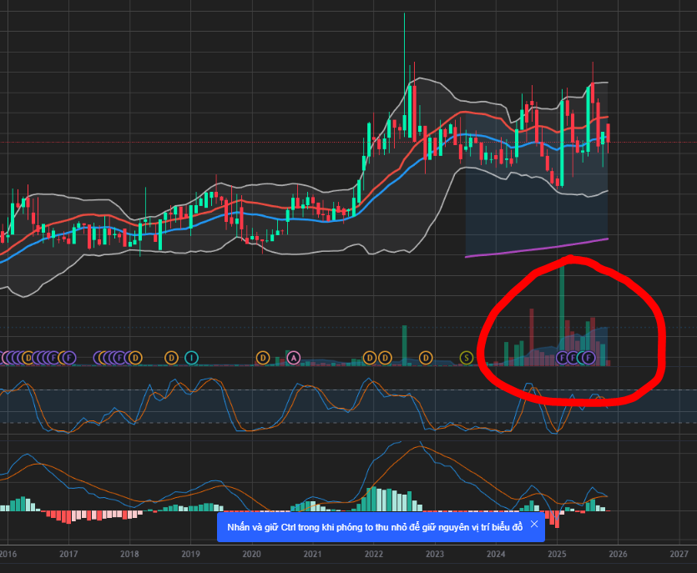
Task: Click the 2017 label on time axis
Action: 68,554
